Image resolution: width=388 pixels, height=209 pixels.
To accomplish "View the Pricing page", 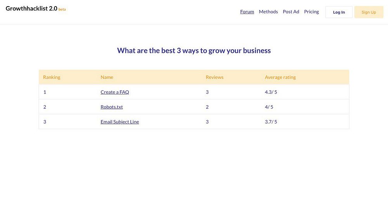I will click(x=311, y=12).
